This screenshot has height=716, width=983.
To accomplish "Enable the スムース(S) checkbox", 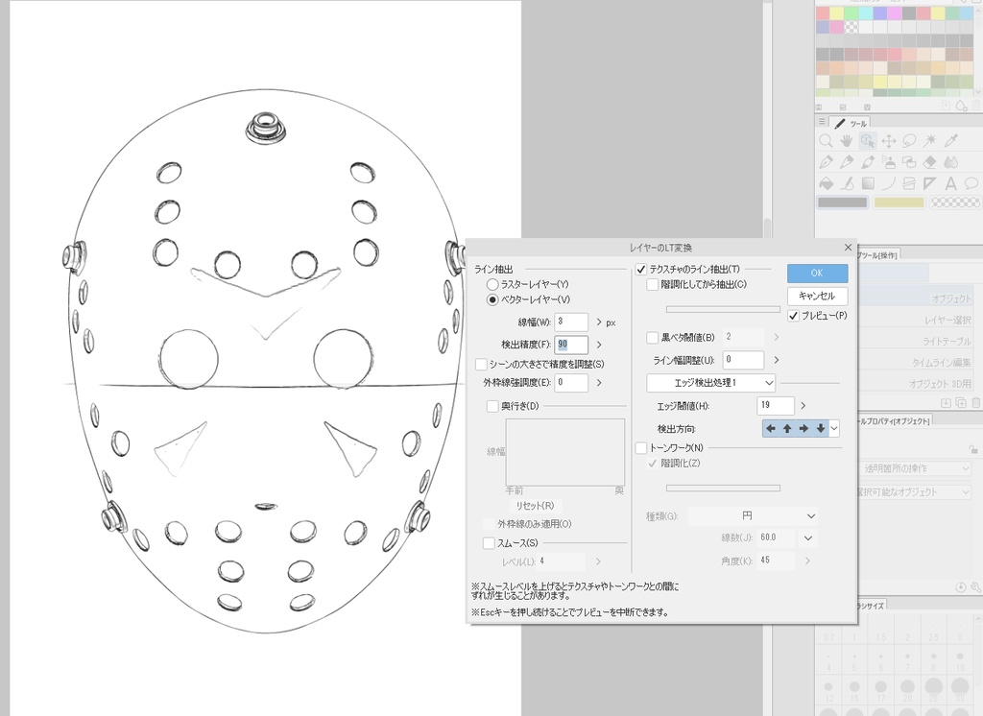I will (x=489, y=543).
